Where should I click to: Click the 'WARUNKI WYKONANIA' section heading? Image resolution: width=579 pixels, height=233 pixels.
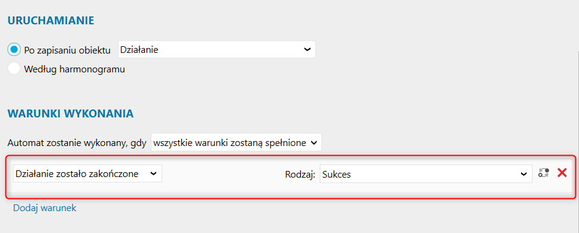pos(71,113)
